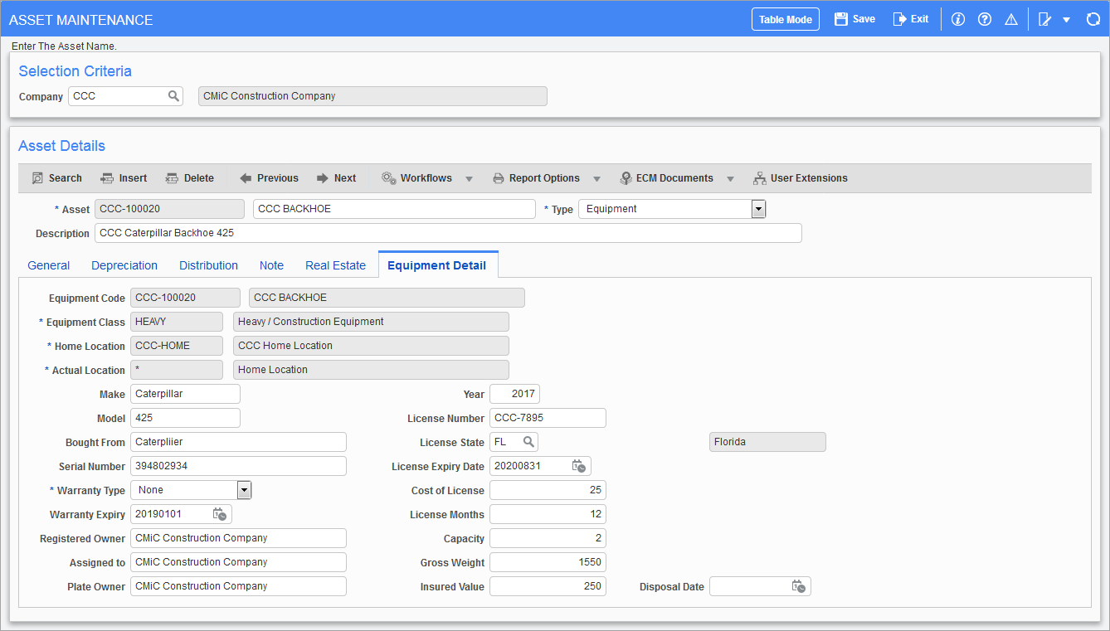
Task: Open the warning notifications icon
Action: click(1010, 18)
